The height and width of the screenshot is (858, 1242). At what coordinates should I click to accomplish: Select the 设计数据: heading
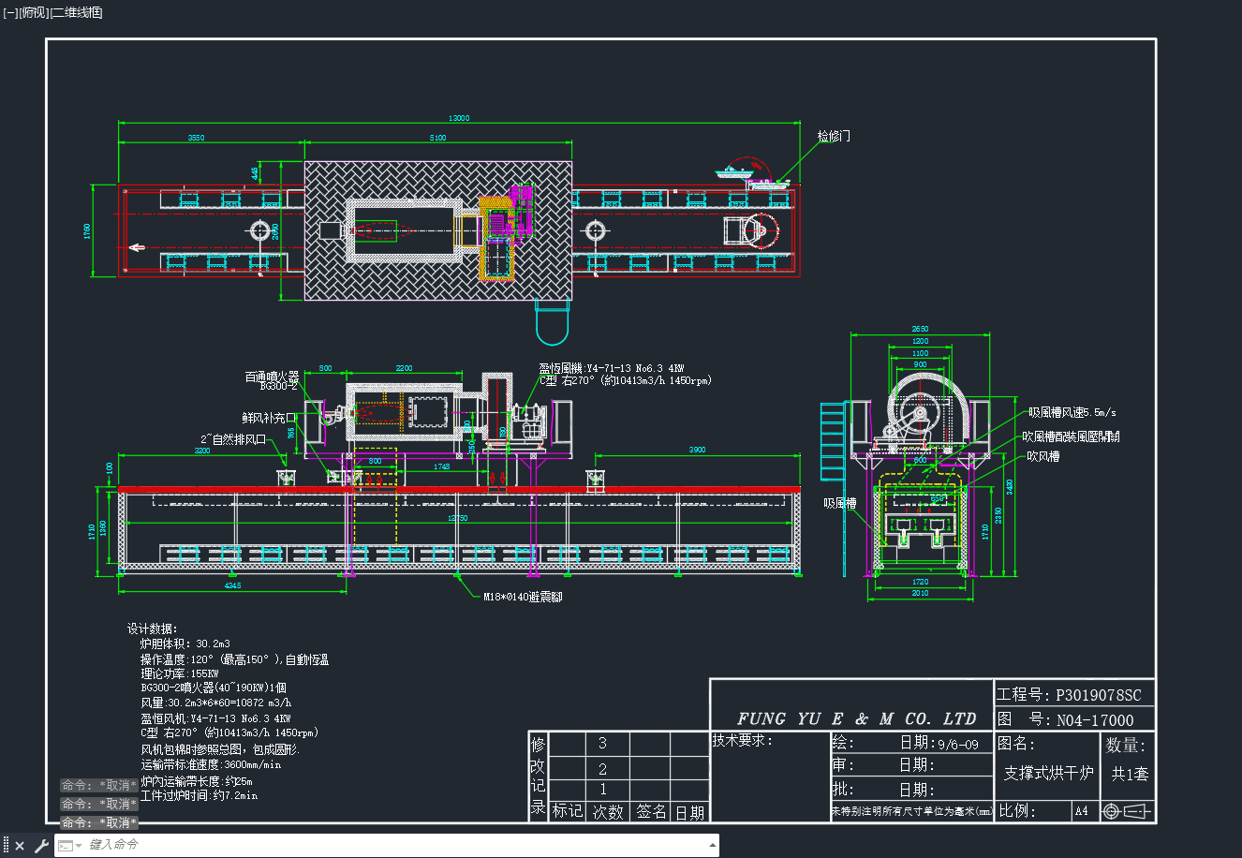tap(153, 629)
